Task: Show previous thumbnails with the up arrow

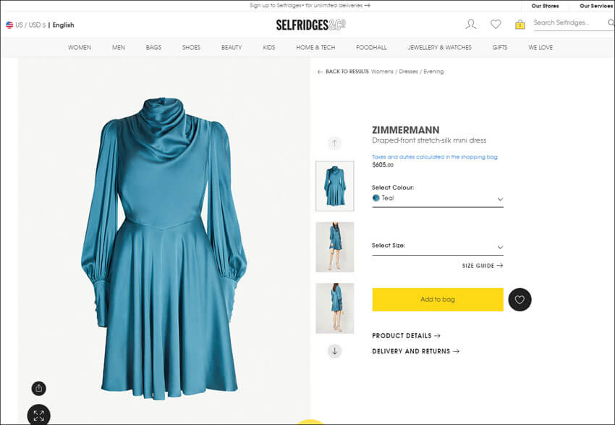Action: pyautogui.click(x=334, y=143)
